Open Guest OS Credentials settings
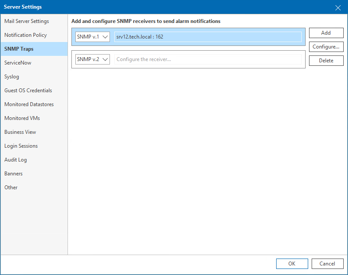Image resolution: width=348 pixels, height=275 pixels. (x=27, y=90)
